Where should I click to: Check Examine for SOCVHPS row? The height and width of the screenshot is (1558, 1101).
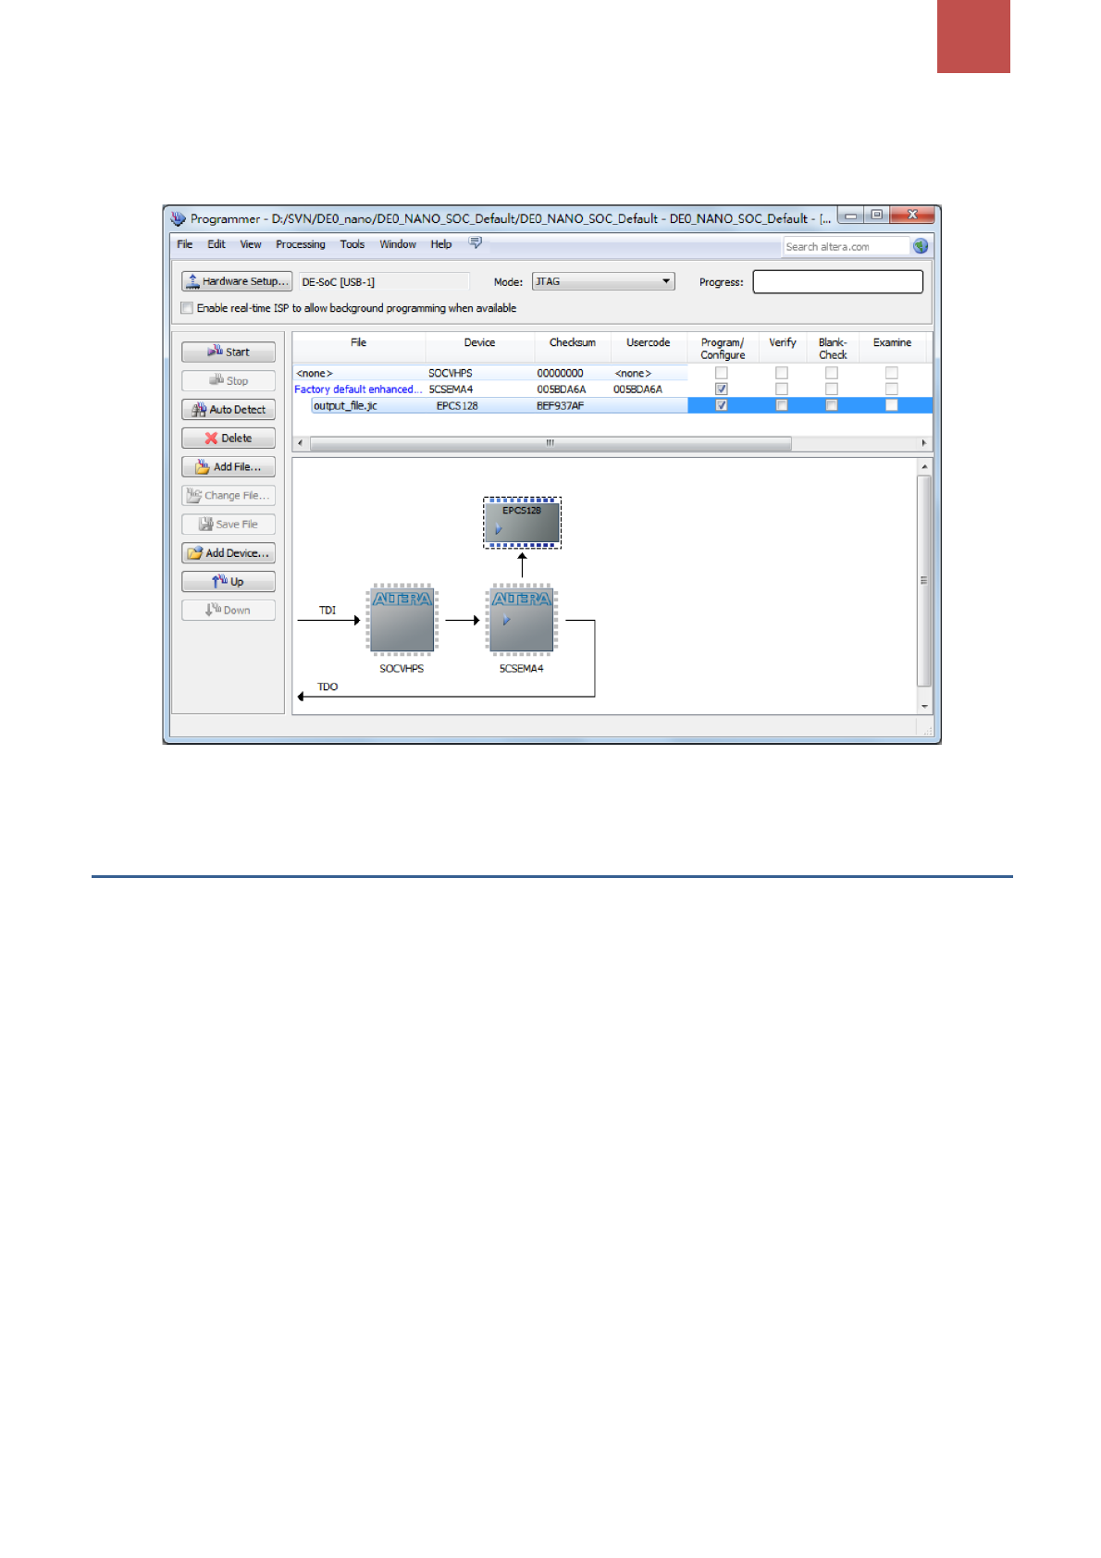(x=892, y=373)
